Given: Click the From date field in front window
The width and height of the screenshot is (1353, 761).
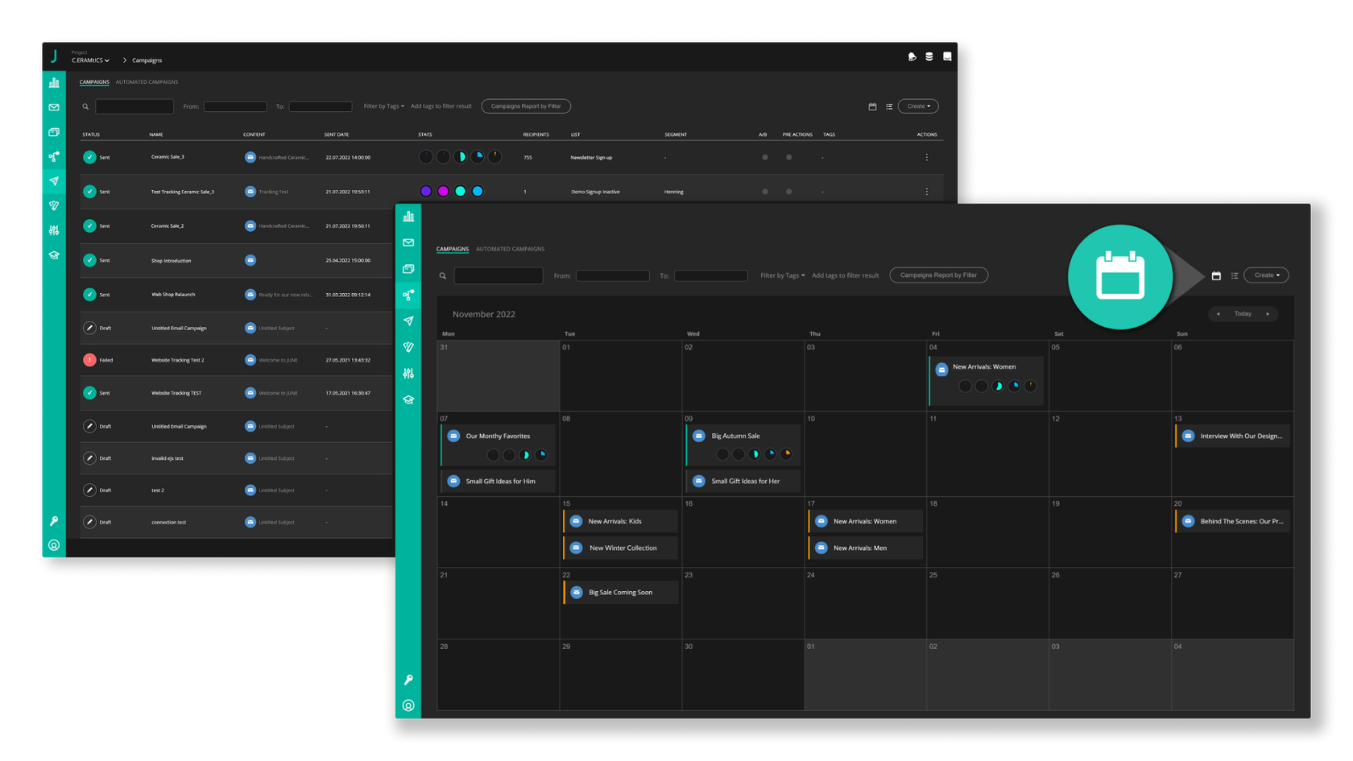Looking at the screenshot, I should 612,275.
